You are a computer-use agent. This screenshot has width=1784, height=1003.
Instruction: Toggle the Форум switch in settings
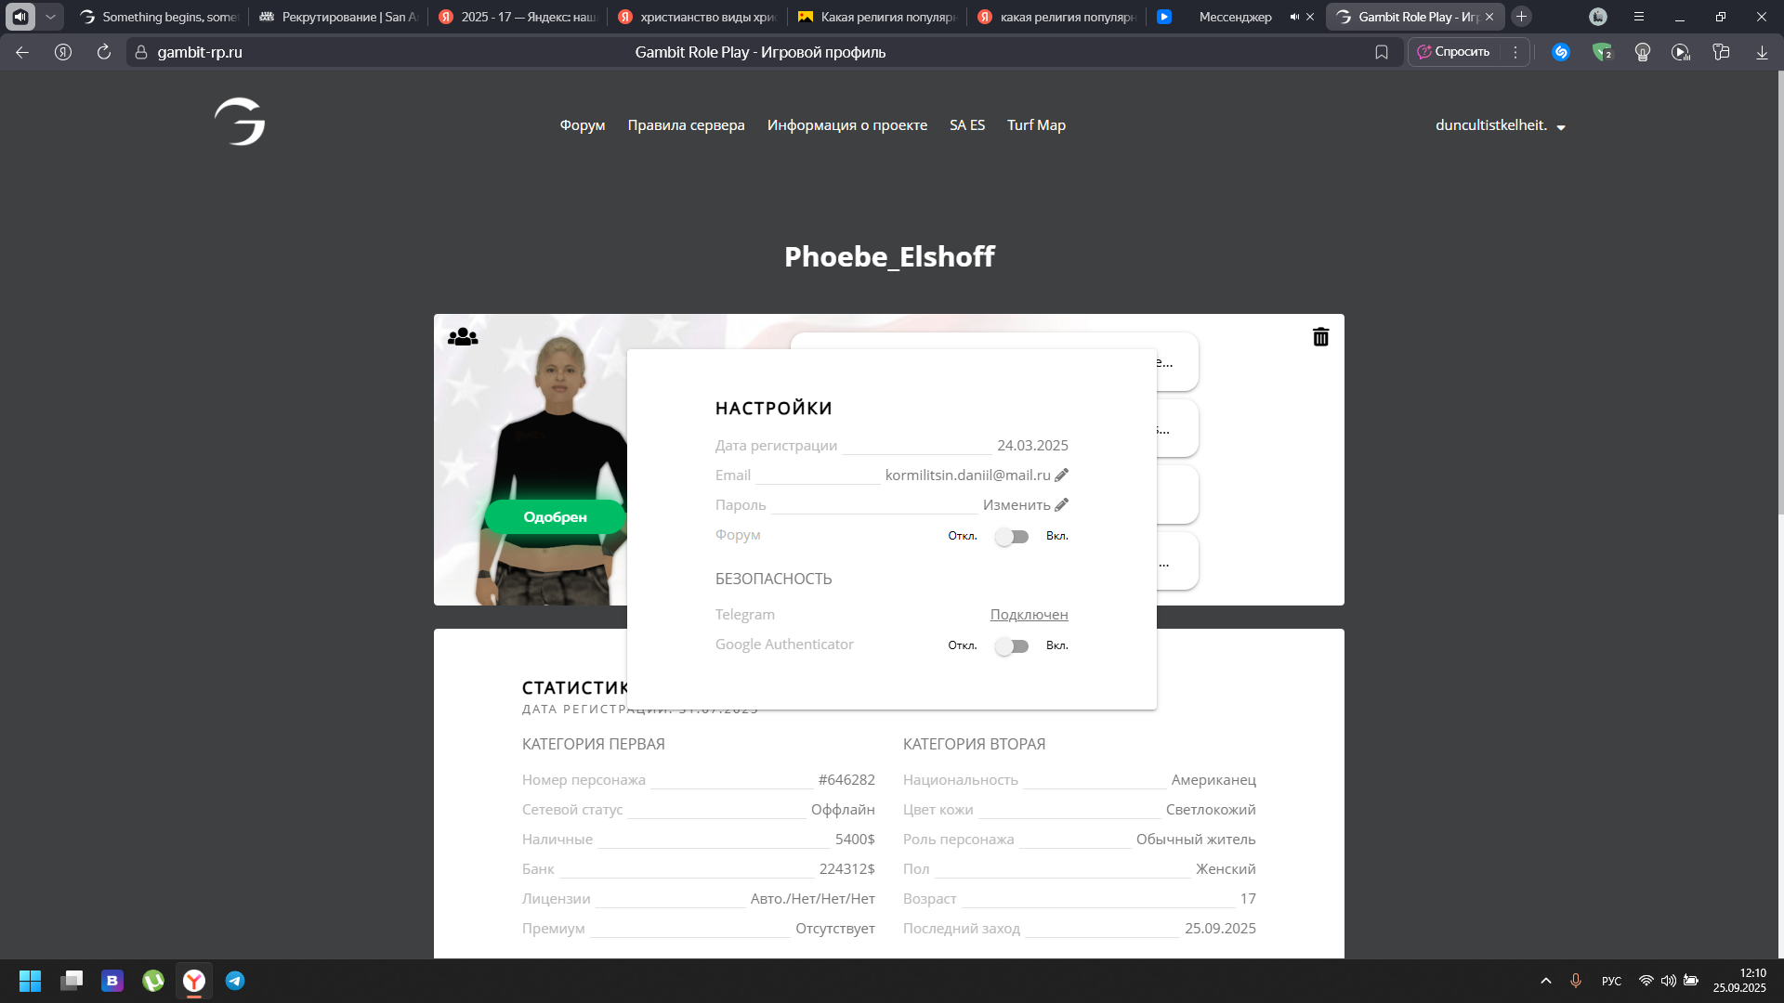1011,537
